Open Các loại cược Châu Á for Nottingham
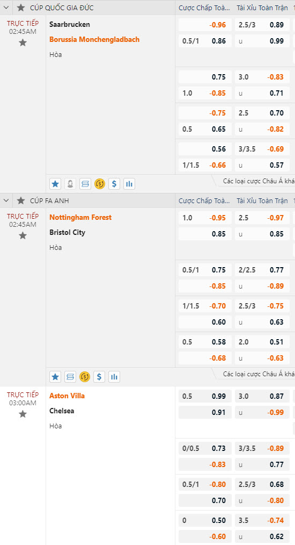This screenshot has width=295, height=545. [x=259, y=374]
